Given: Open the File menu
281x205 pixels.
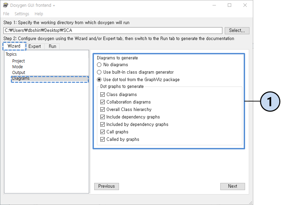Looking at the screenshot, I should pos(6,14).
